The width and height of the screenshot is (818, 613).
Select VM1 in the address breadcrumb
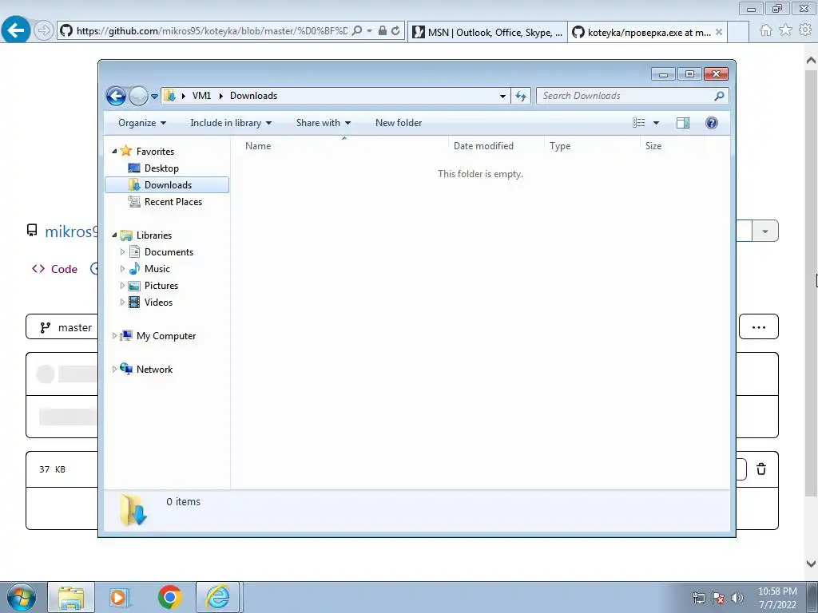201,96
